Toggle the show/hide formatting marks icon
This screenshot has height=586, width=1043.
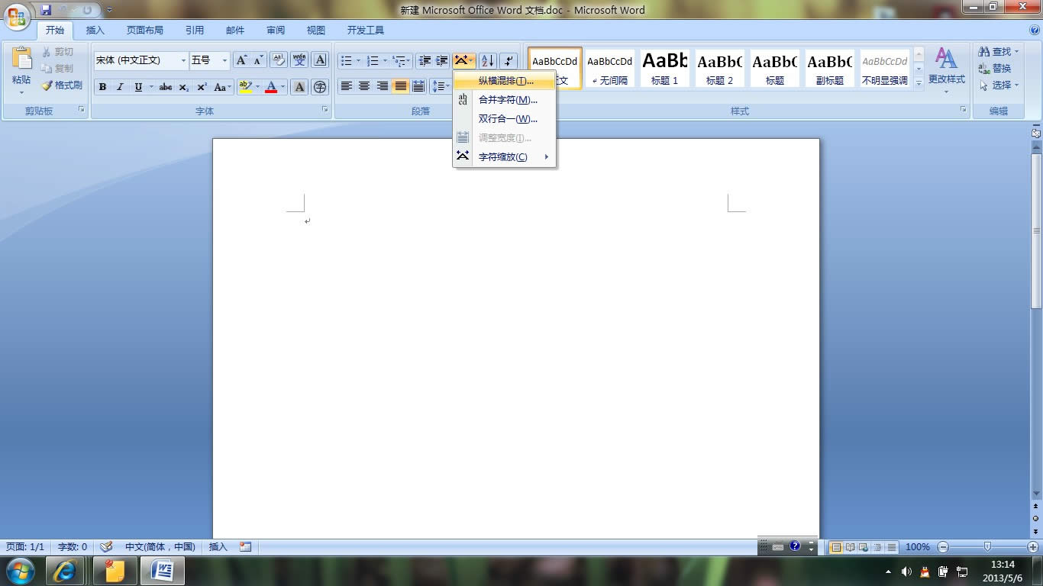508,60
